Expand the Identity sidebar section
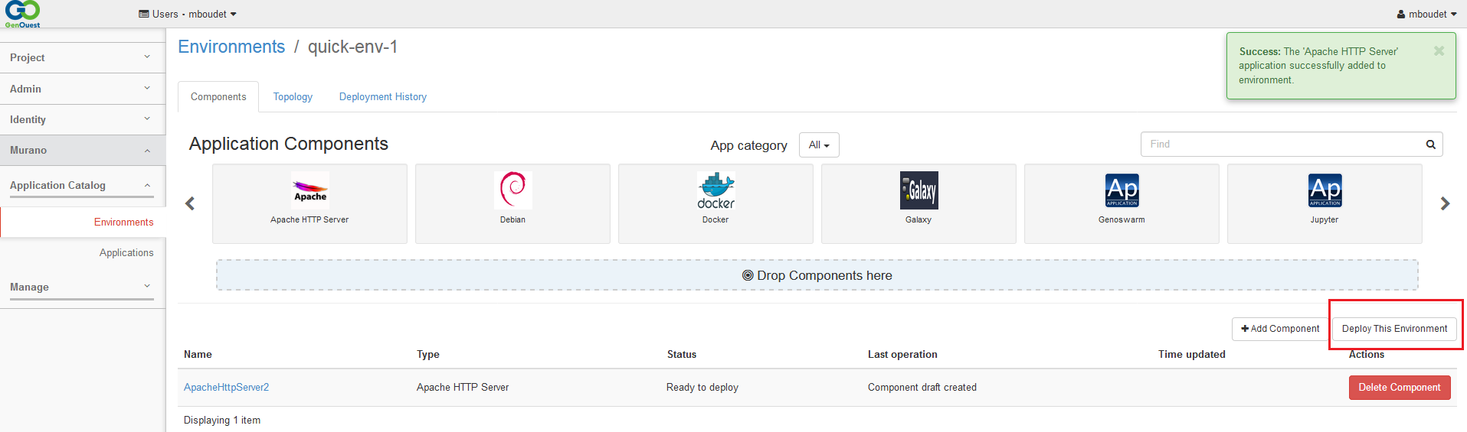 click(x=83, y=119)
